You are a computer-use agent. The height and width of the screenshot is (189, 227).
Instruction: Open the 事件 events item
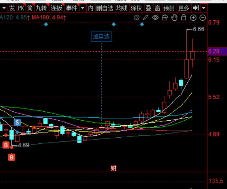click(x=72, y=8)
